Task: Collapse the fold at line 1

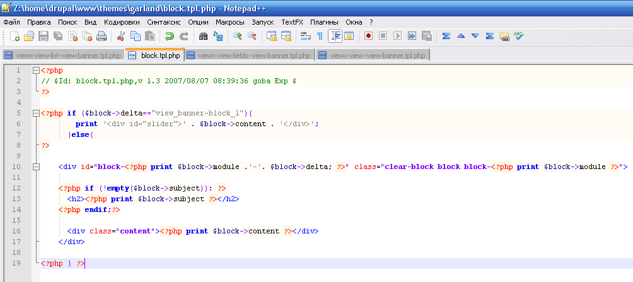Action: [x=37, y=70]
